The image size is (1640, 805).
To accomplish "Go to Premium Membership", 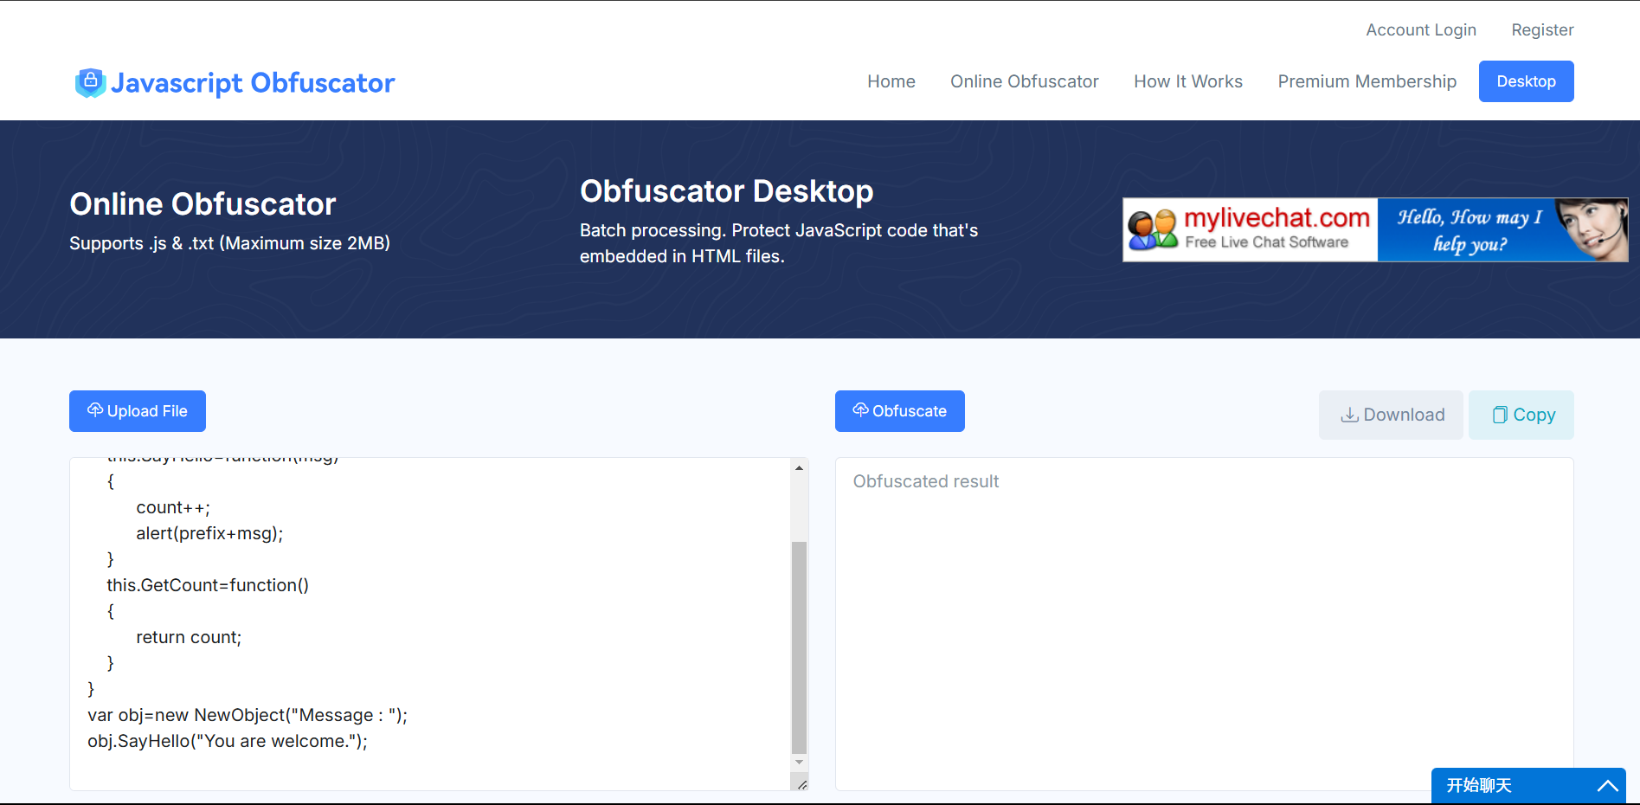I will pos(1367,80).
